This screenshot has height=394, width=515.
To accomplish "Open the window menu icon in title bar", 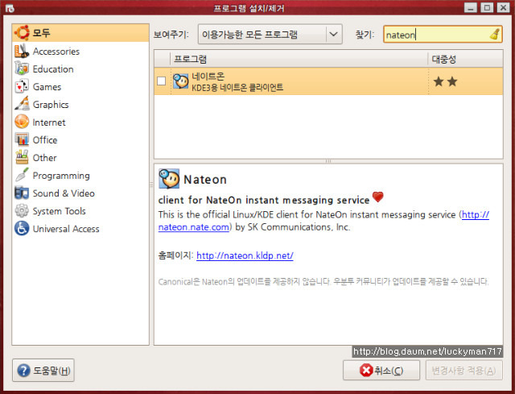I will point(10,8).
